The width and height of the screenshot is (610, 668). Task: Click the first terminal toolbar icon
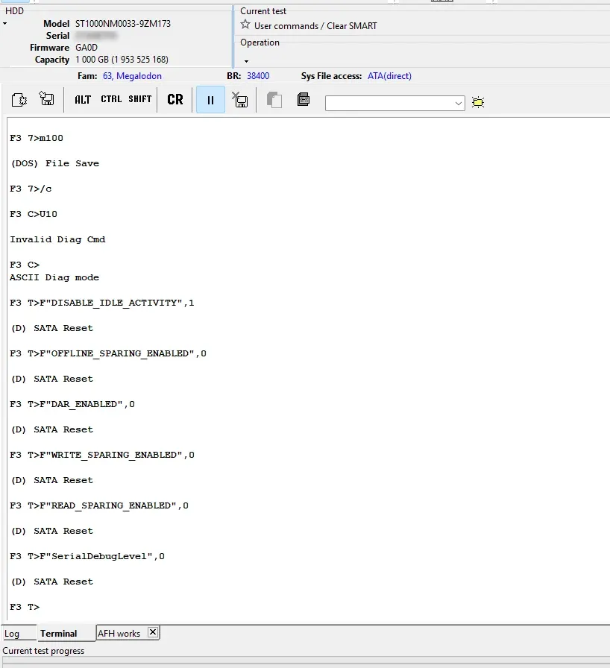point(19,100)
